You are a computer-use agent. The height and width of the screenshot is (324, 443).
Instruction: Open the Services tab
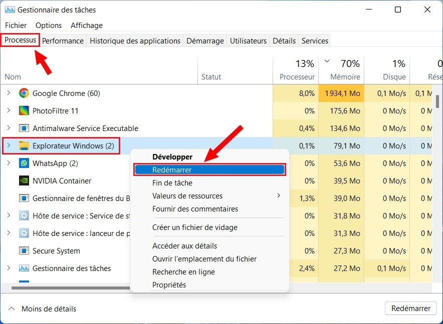315,40
